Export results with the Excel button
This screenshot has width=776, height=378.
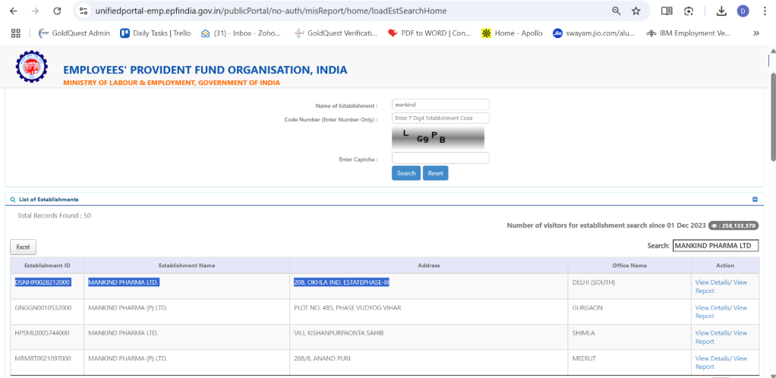[23, 247]
